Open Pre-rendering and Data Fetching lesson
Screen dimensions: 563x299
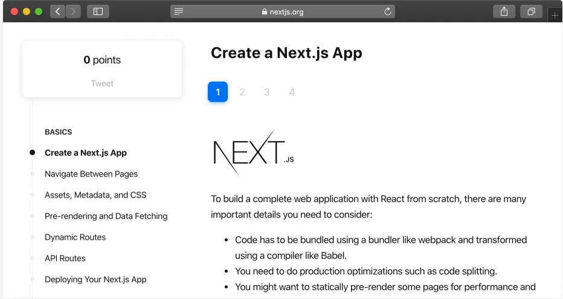click(106, 216)
